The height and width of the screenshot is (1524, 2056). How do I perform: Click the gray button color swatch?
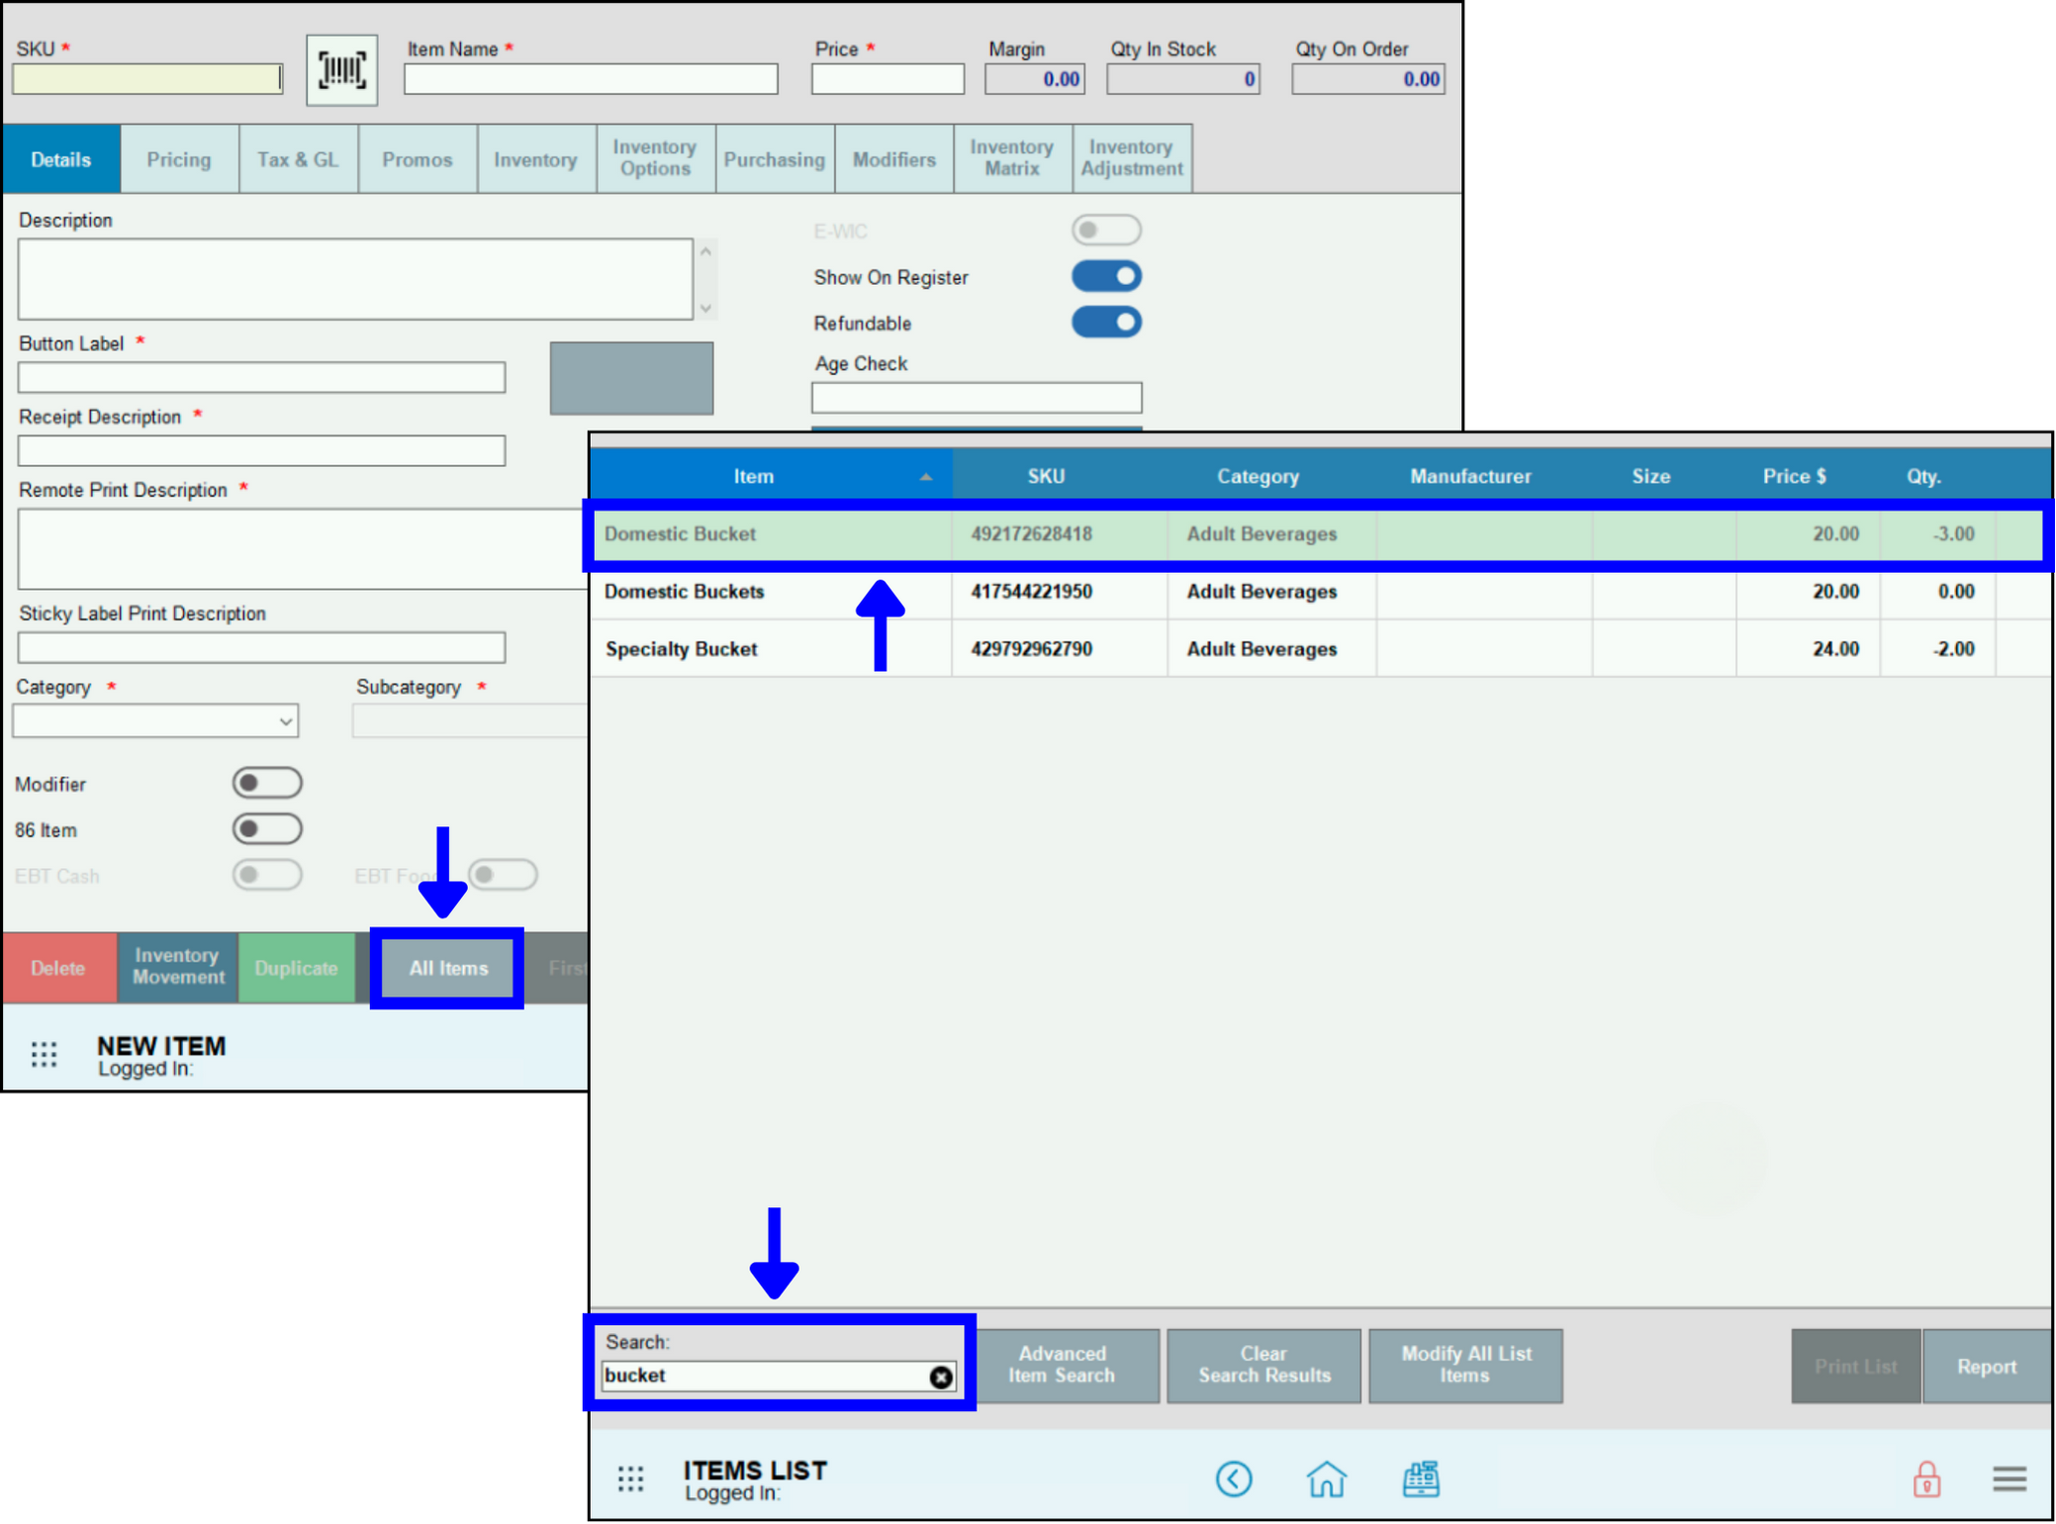(631, 378)
